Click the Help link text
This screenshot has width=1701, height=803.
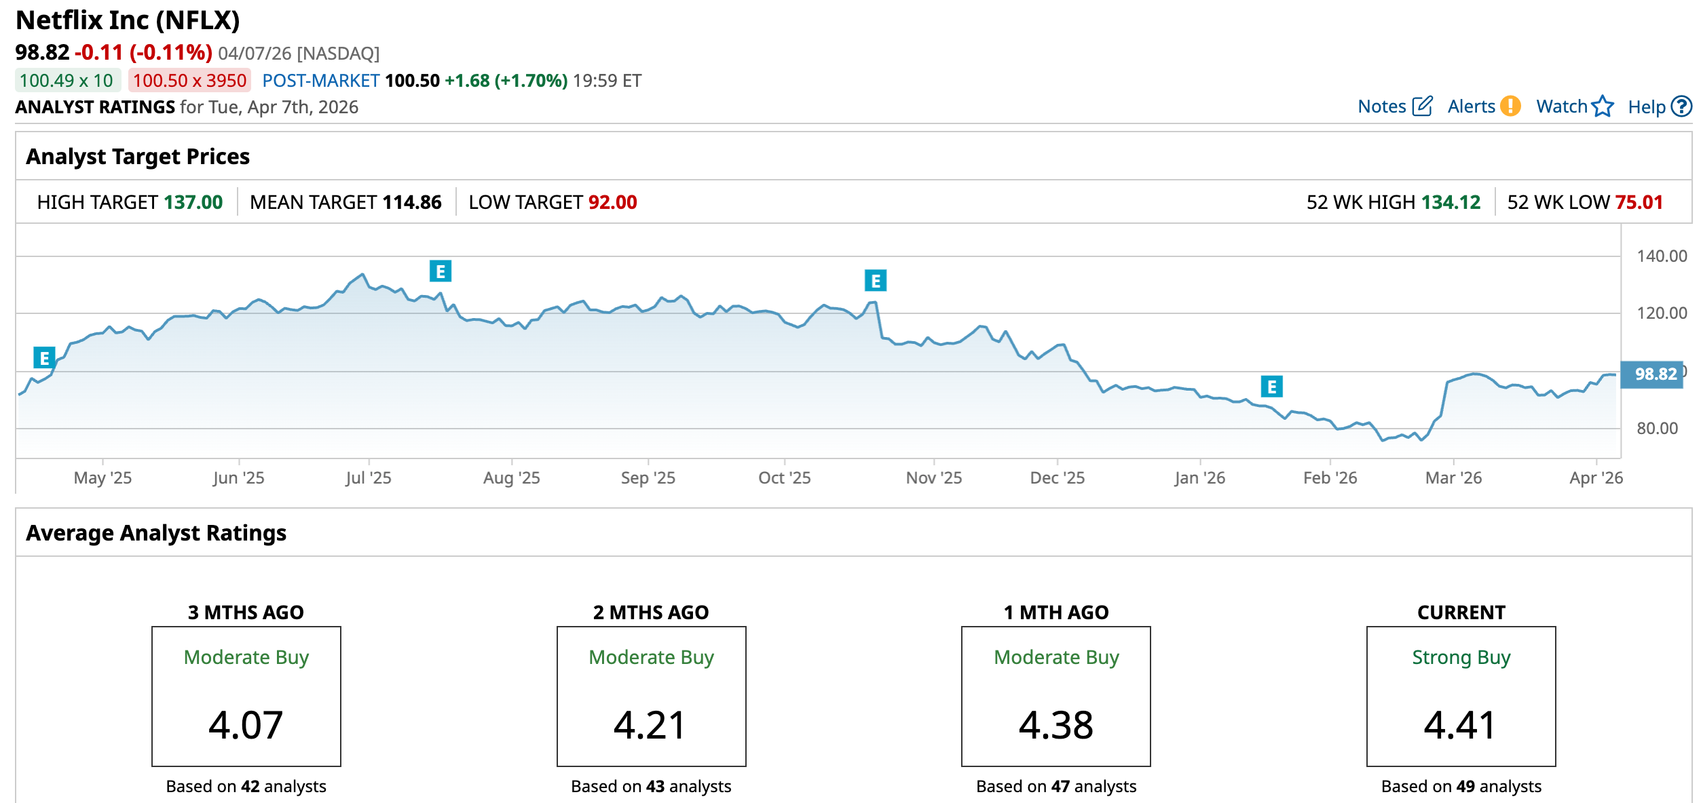click(1647, 107)
